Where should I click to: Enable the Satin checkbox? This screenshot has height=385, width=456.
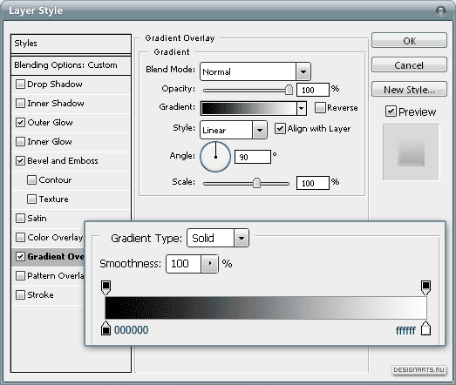[x=20, y=219]
